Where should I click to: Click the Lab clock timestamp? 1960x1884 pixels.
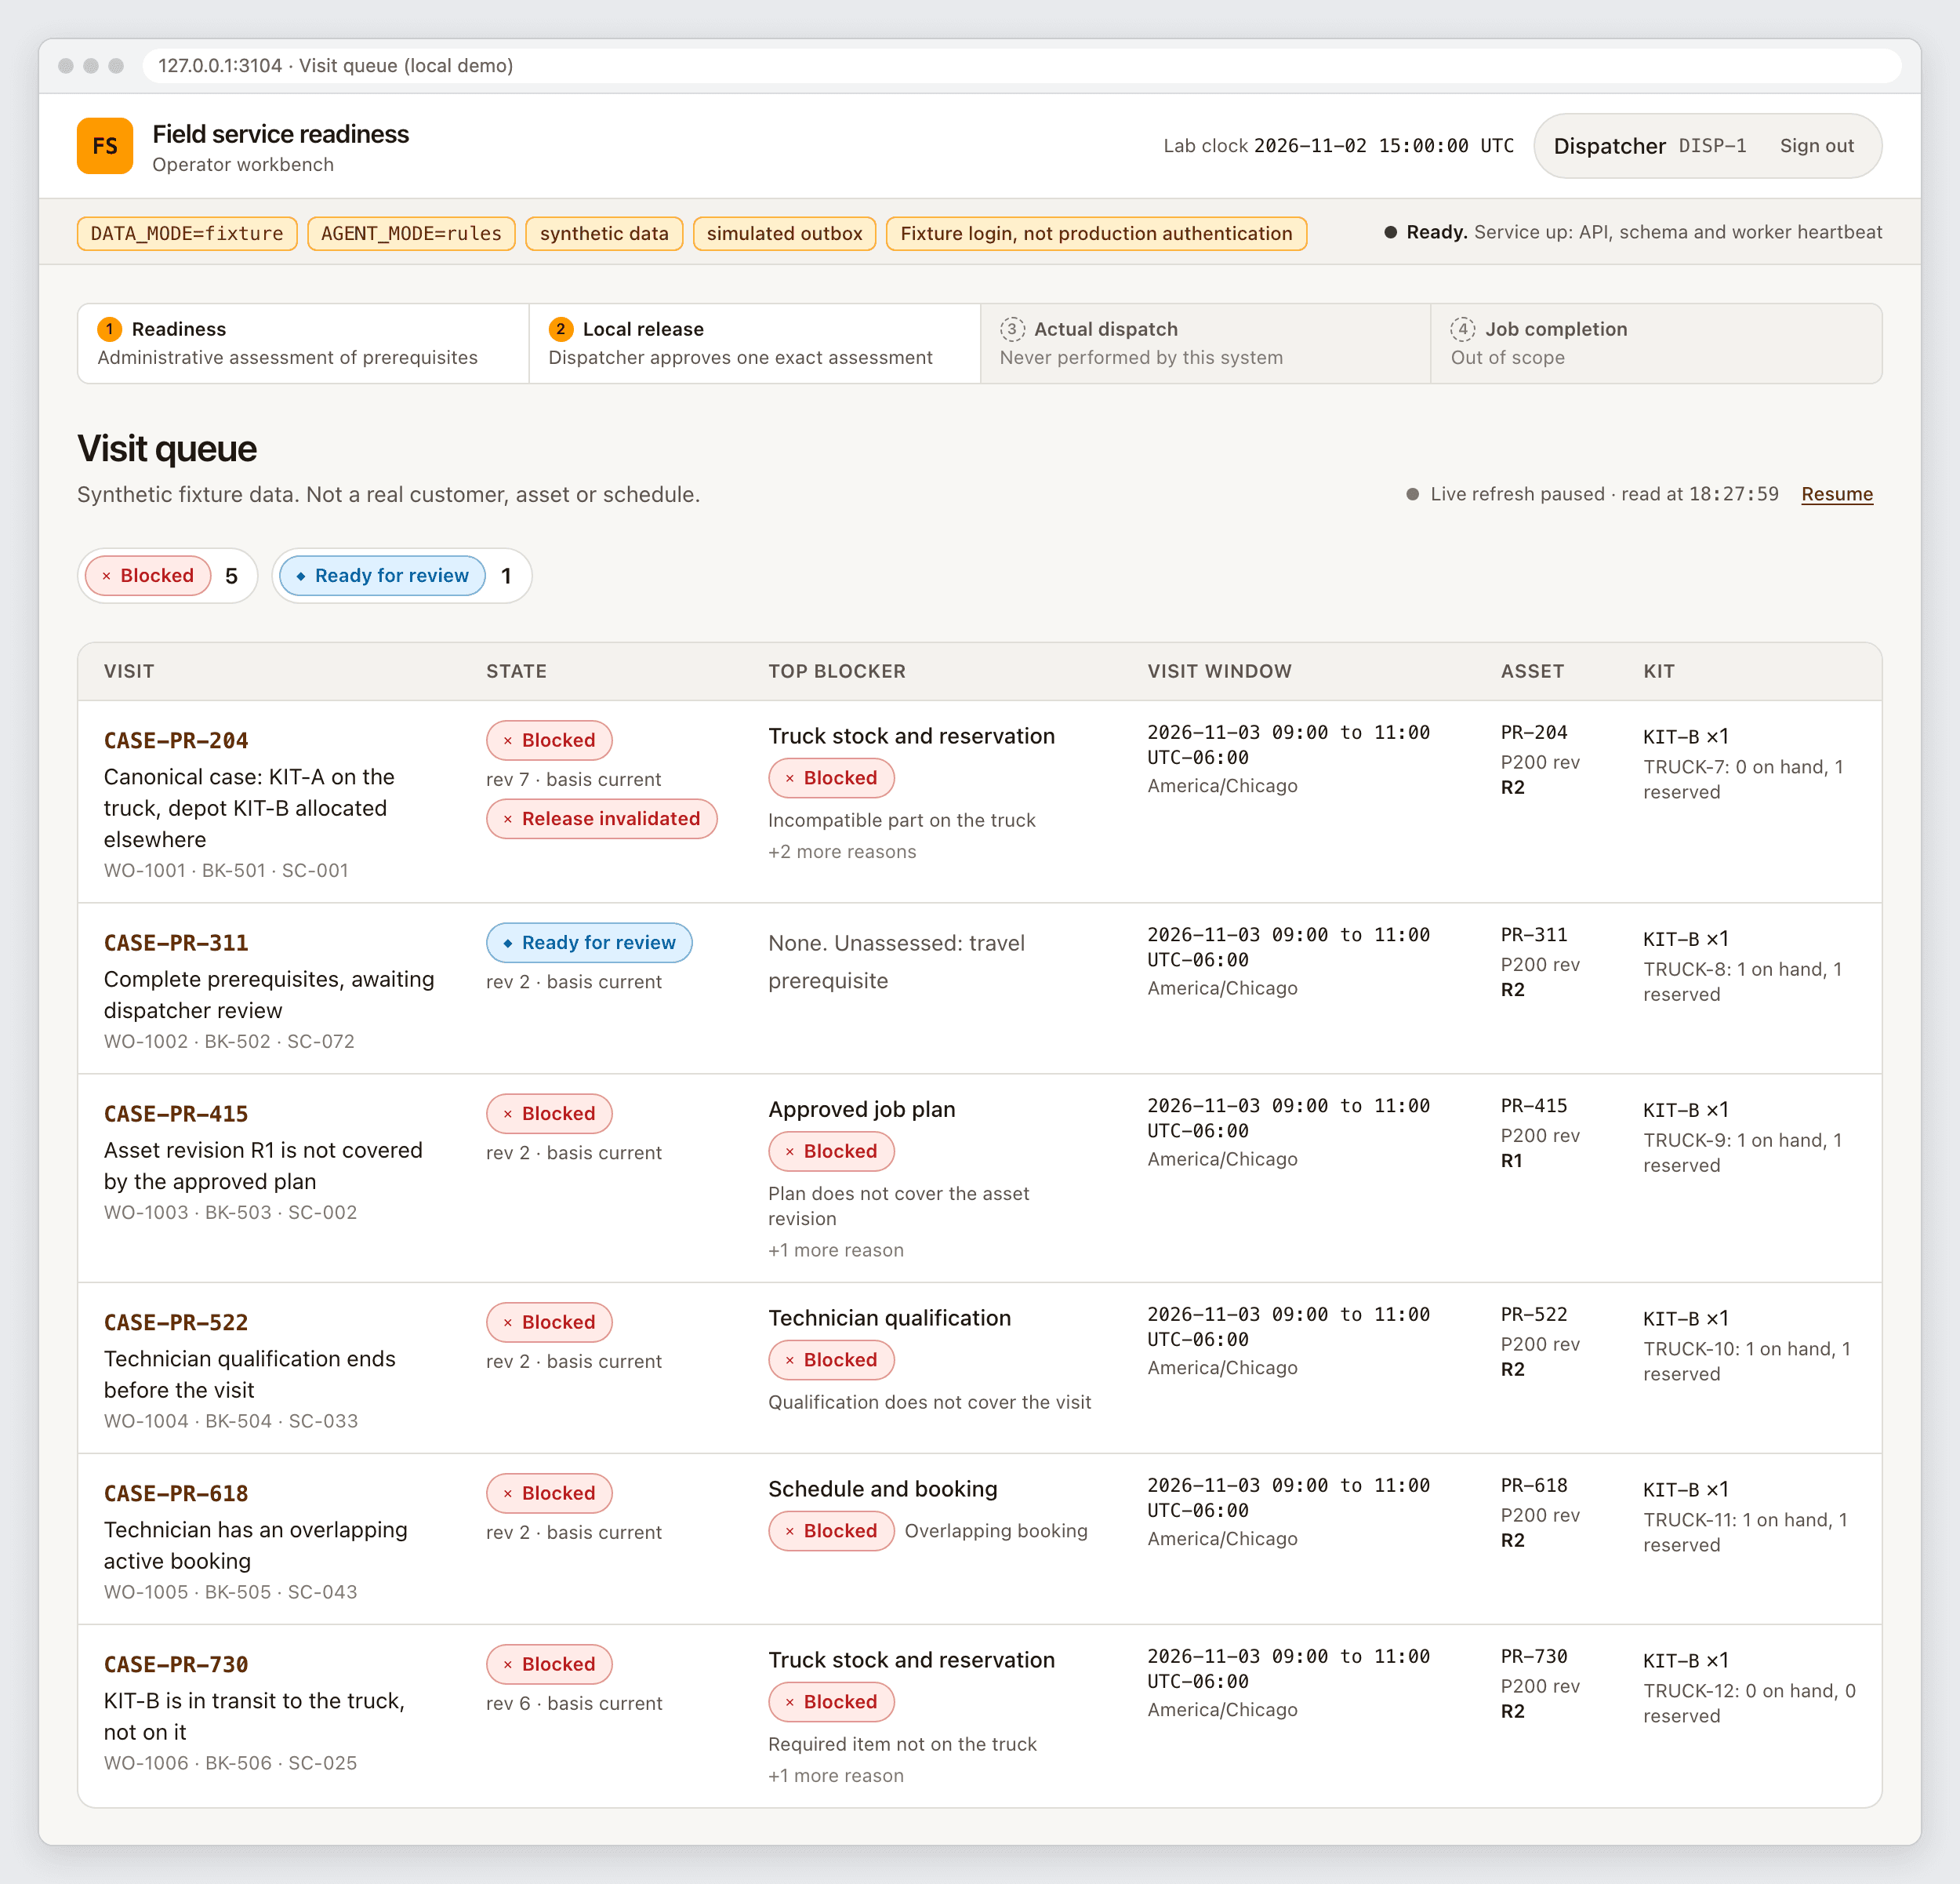click(1384, 146)
